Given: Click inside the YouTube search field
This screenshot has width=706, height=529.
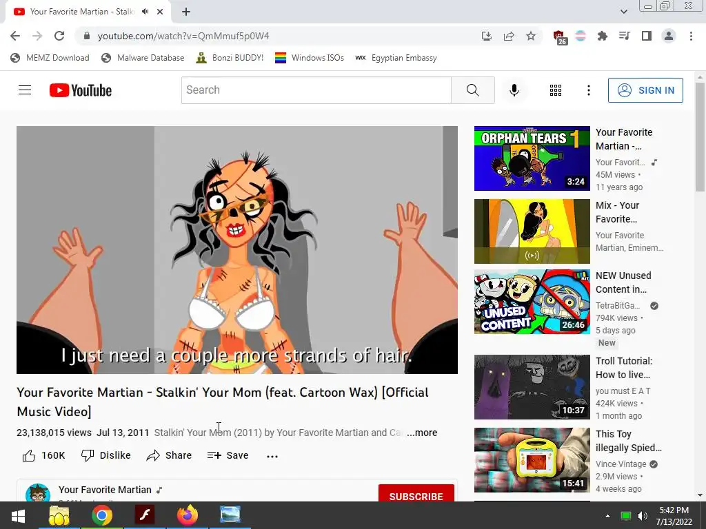Looking at the screenshot, I should click(x=316, y=90).
